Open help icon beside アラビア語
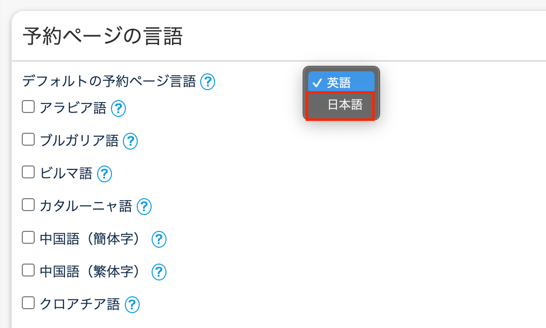The image size is (546, 328). 118,108
